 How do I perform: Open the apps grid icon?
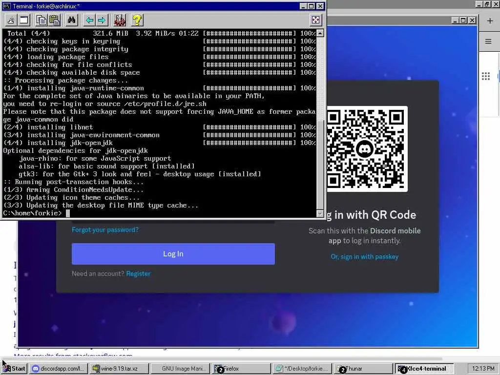[486, 76]
